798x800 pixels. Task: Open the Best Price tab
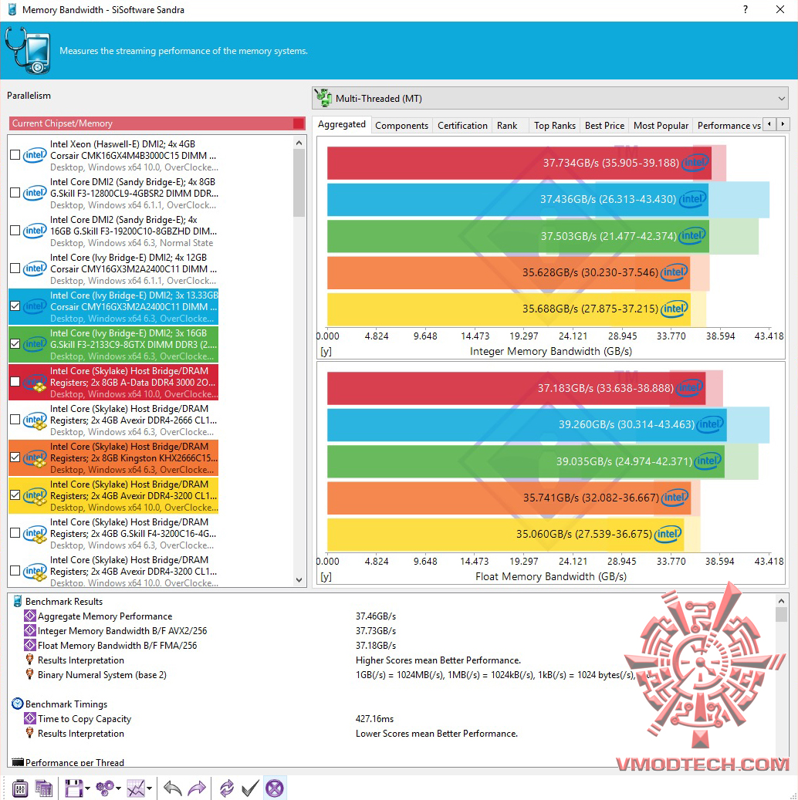(x=604, y=126)
